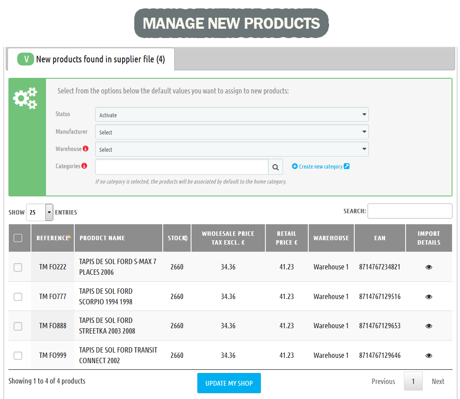The width and height of the screenshot is (460, 399).
Task: Follow the Create new category link
Action: [321, 167]
